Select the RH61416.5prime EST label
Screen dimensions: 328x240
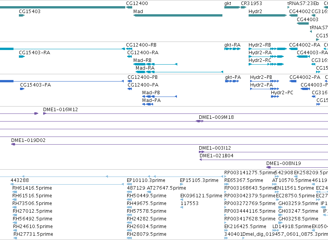click(x=32, y=188)
